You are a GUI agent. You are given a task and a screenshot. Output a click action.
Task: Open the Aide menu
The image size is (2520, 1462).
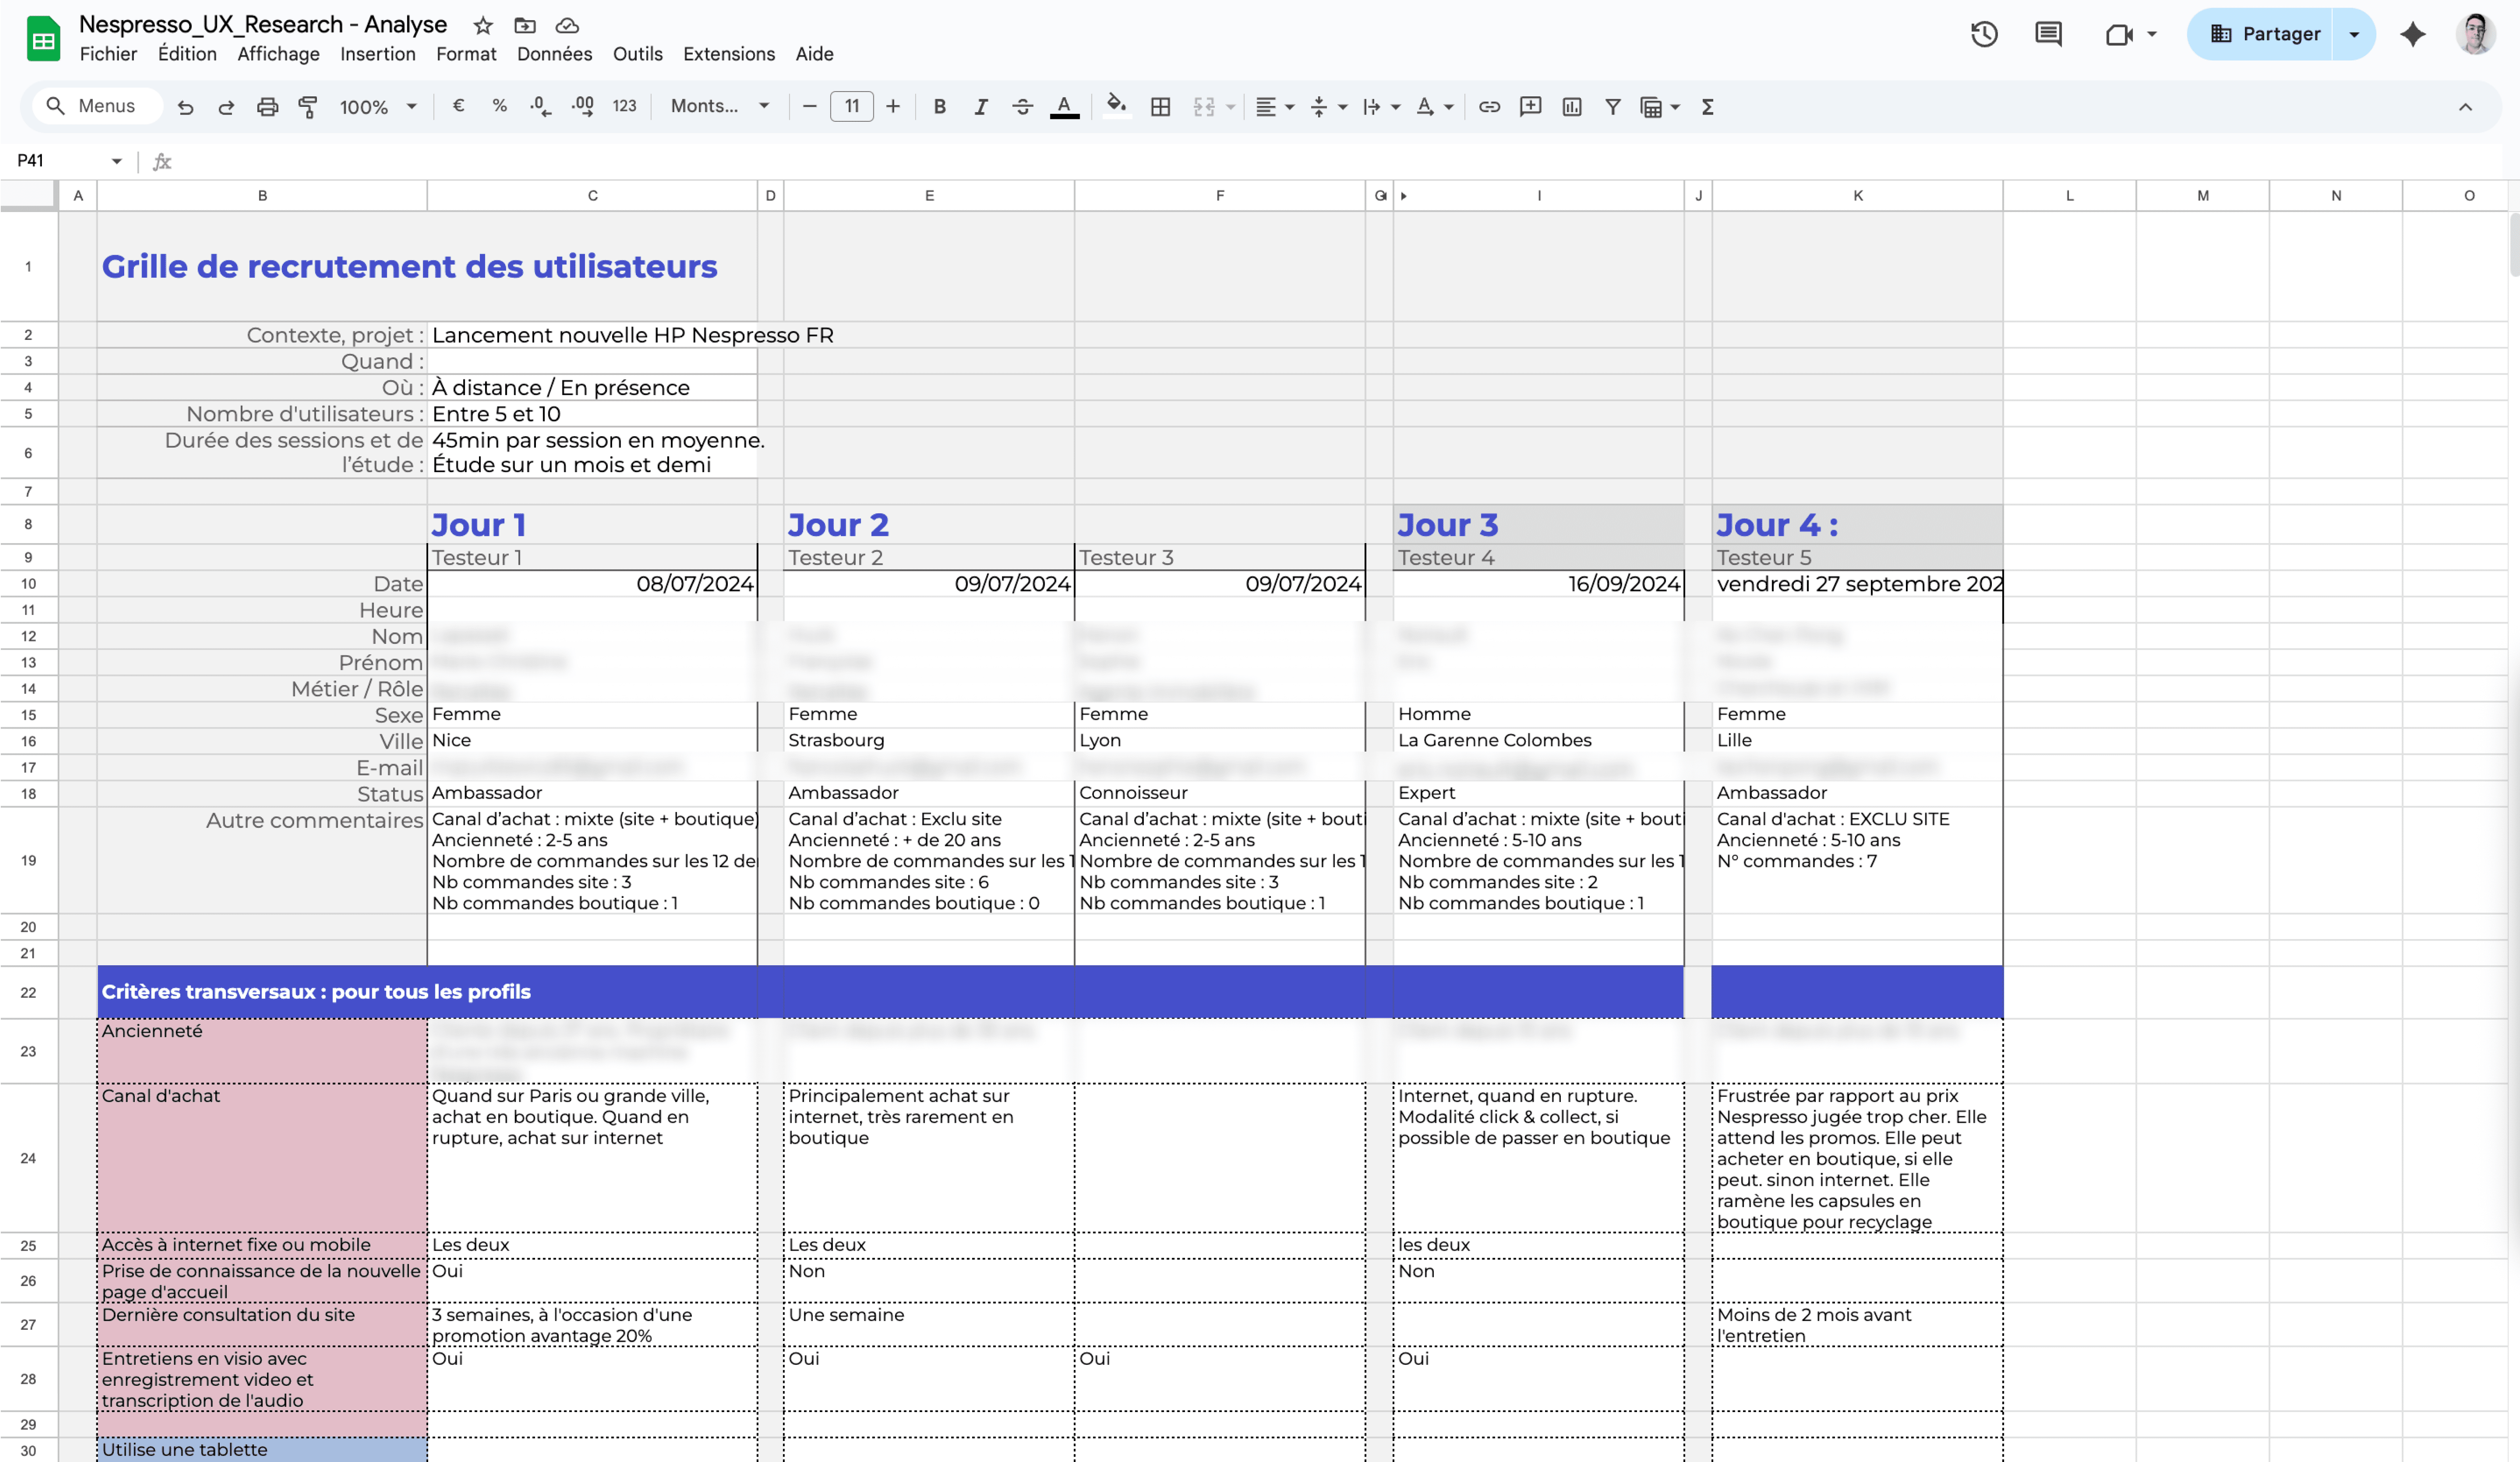click(814, 54)
